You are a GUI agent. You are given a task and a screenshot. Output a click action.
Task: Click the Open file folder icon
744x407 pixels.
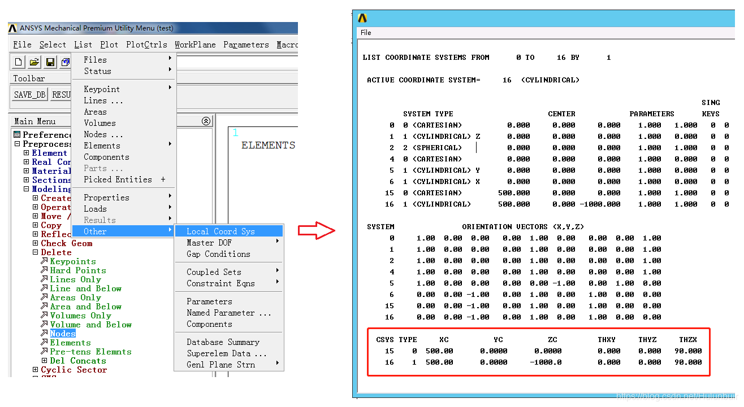pyautogui.click(x=34, y=62)
